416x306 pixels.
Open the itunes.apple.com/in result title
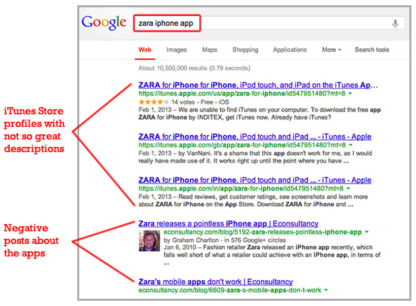(255, 180)
